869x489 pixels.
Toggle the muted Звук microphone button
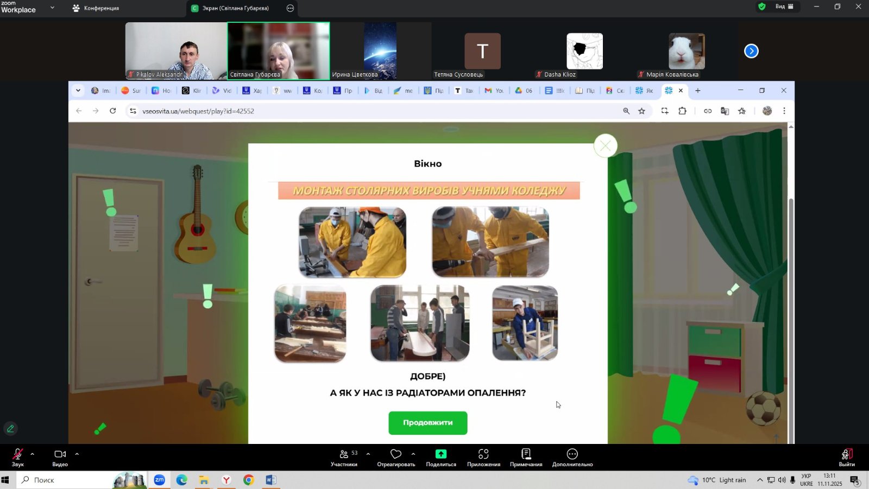[17, 454]
